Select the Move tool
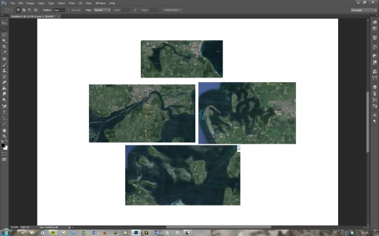 (5, 23)
